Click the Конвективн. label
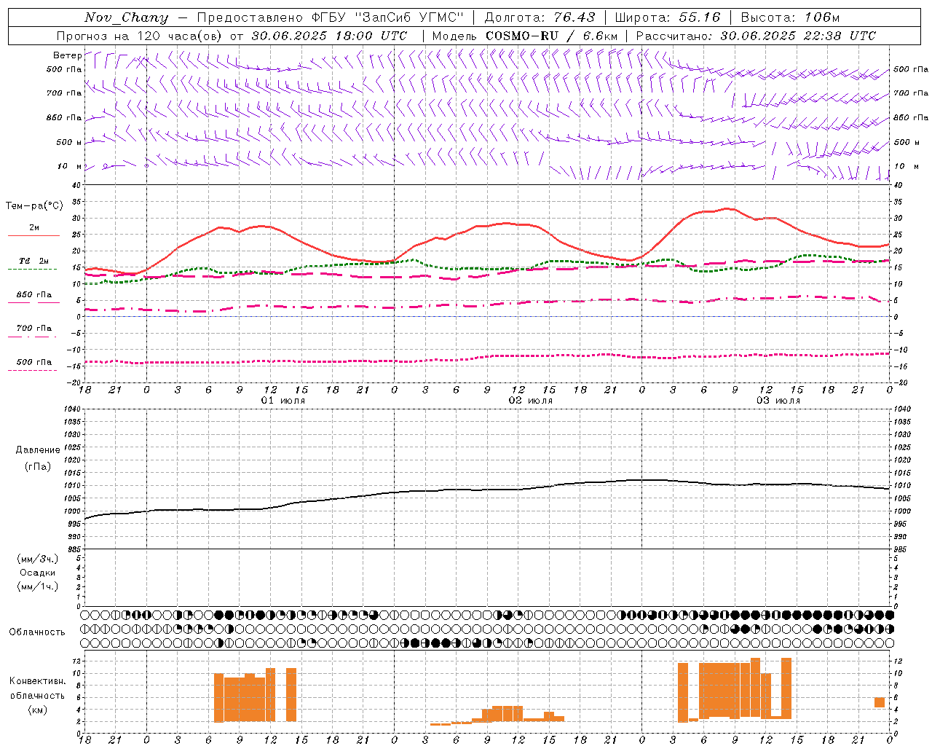Screen dimensions: 932x746 pos(38,681)
